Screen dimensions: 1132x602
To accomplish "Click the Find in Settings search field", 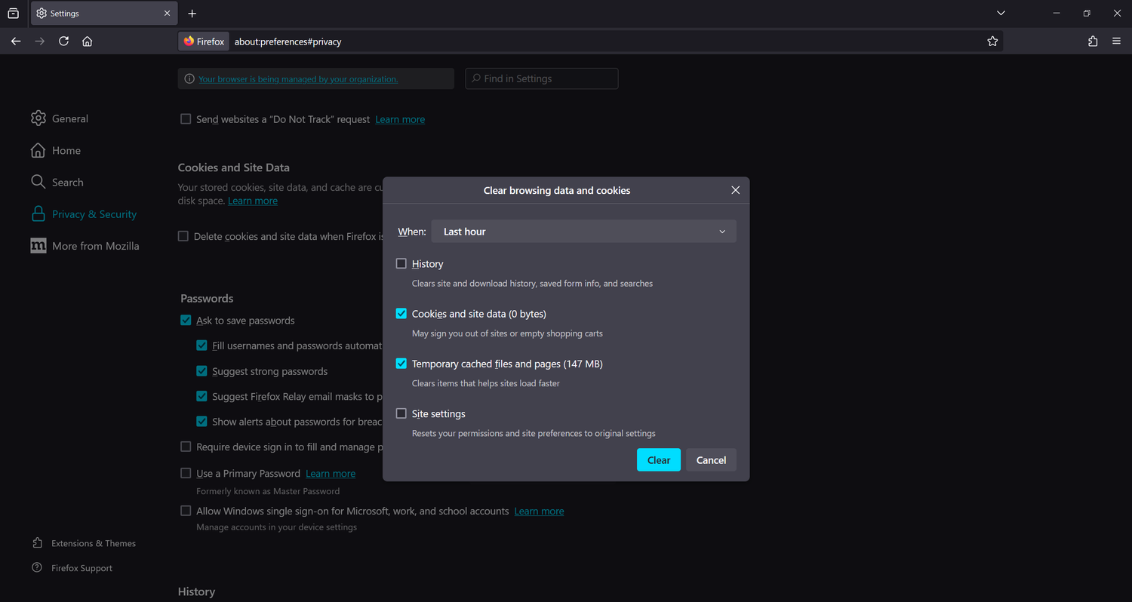I will tap(541, 78).
